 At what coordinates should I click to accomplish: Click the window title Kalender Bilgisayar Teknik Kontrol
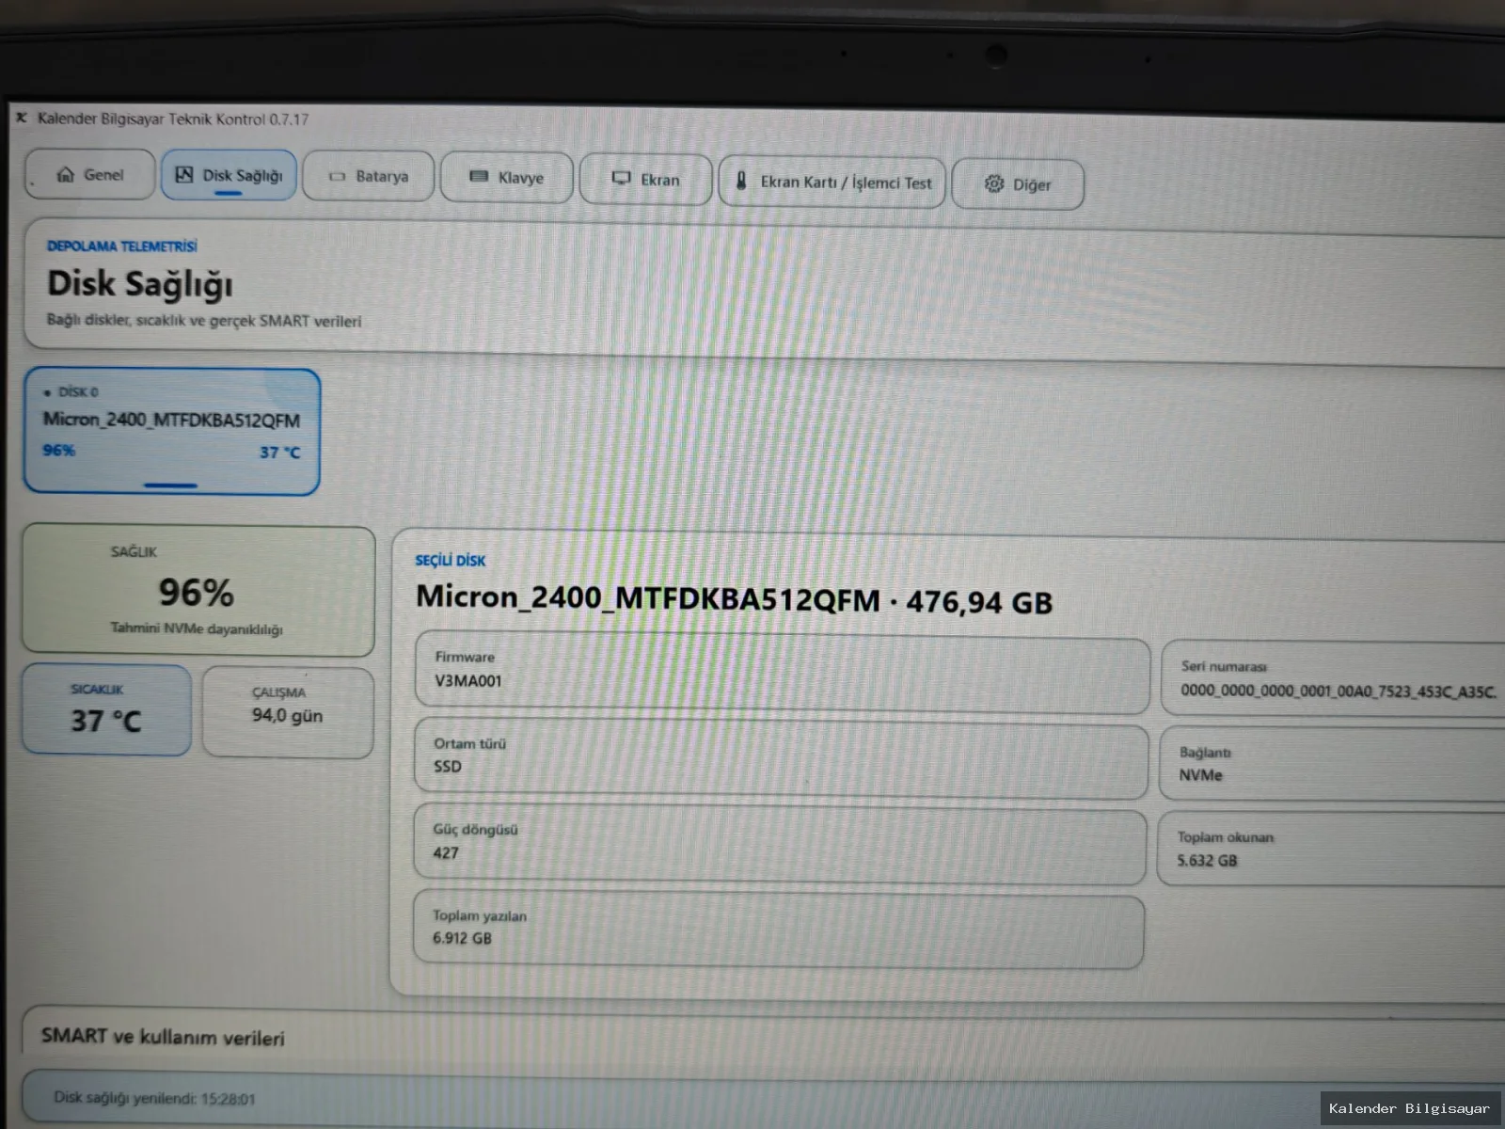(x=173, y=119)
